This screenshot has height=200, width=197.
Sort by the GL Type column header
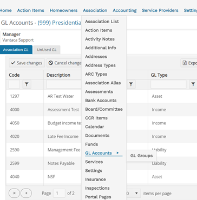click(159, 75)
